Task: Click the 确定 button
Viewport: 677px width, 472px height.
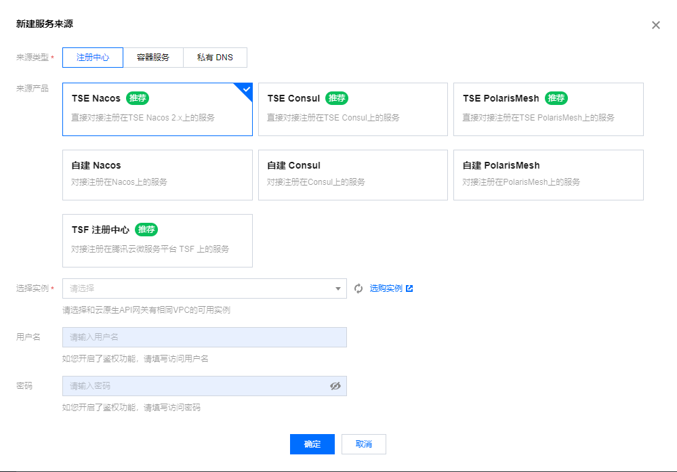Action: 312,444
